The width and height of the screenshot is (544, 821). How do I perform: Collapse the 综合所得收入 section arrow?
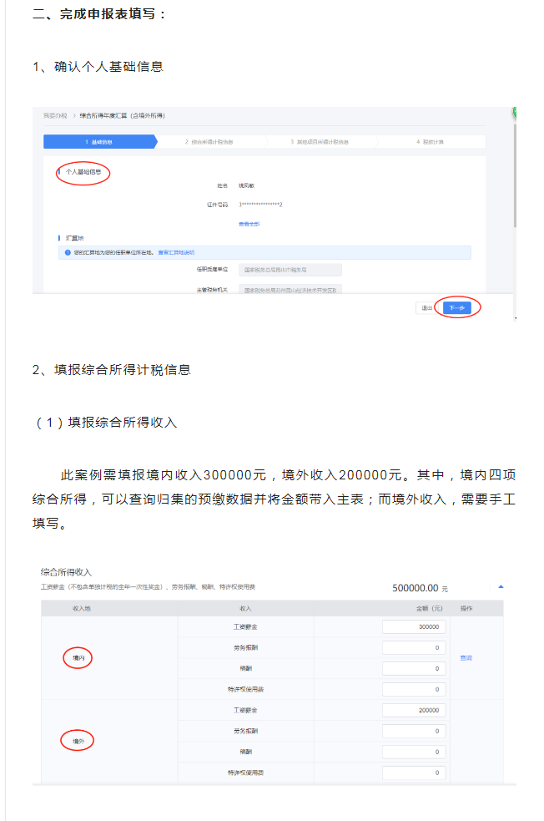coord(501,587)
